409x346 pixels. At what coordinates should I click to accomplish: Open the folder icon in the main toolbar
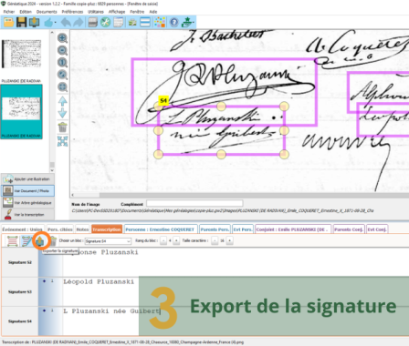[8, 23]
